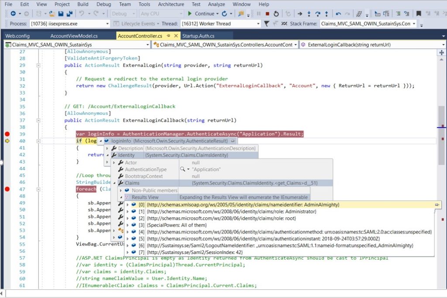The width and height of the screenshot is (447, 298).
Task: Stop debugging with the red square icon
Action: [x=267, y=14]
